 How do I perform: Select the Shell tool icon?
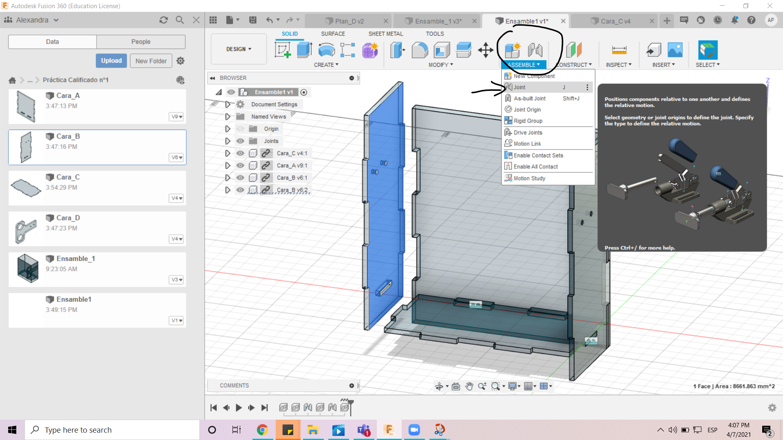click(442, 50)
